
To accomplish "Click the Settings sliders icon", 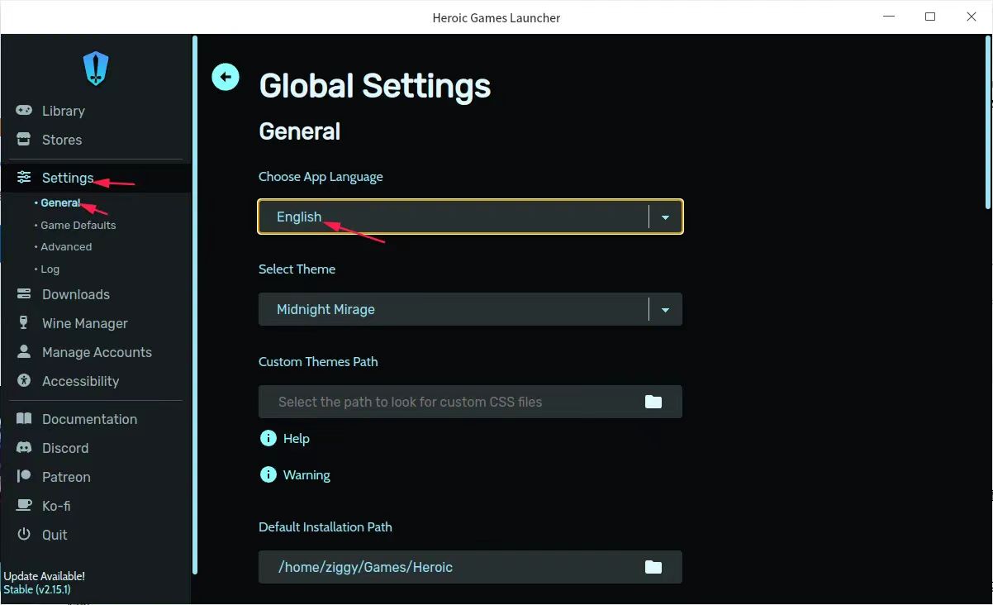I will [24, 177].
